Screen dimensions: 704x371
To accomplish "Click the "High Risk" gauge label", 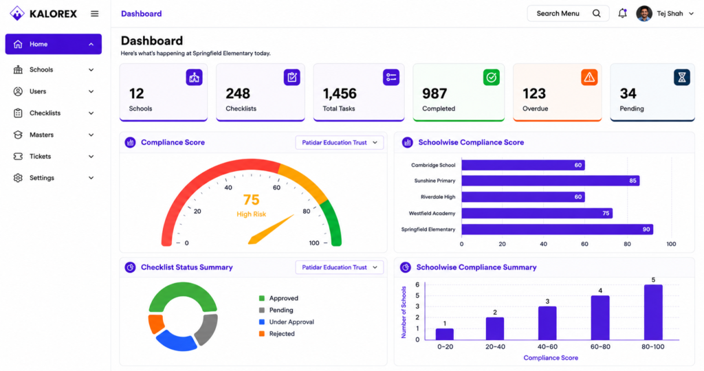I will (252, 214).
